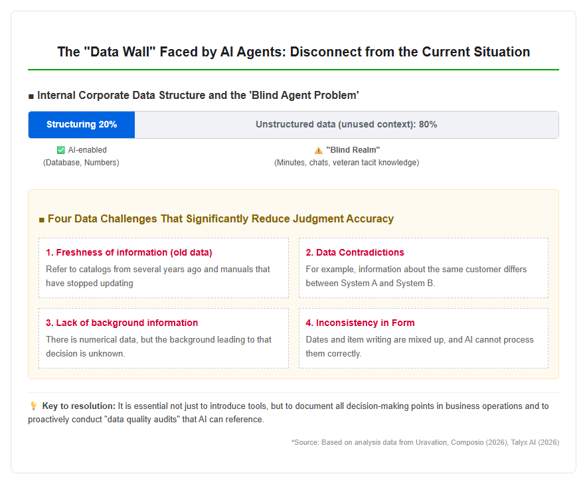Click the warning triangle icon next to Blind Realm
The image size is (587, 484).
(319, 151)
